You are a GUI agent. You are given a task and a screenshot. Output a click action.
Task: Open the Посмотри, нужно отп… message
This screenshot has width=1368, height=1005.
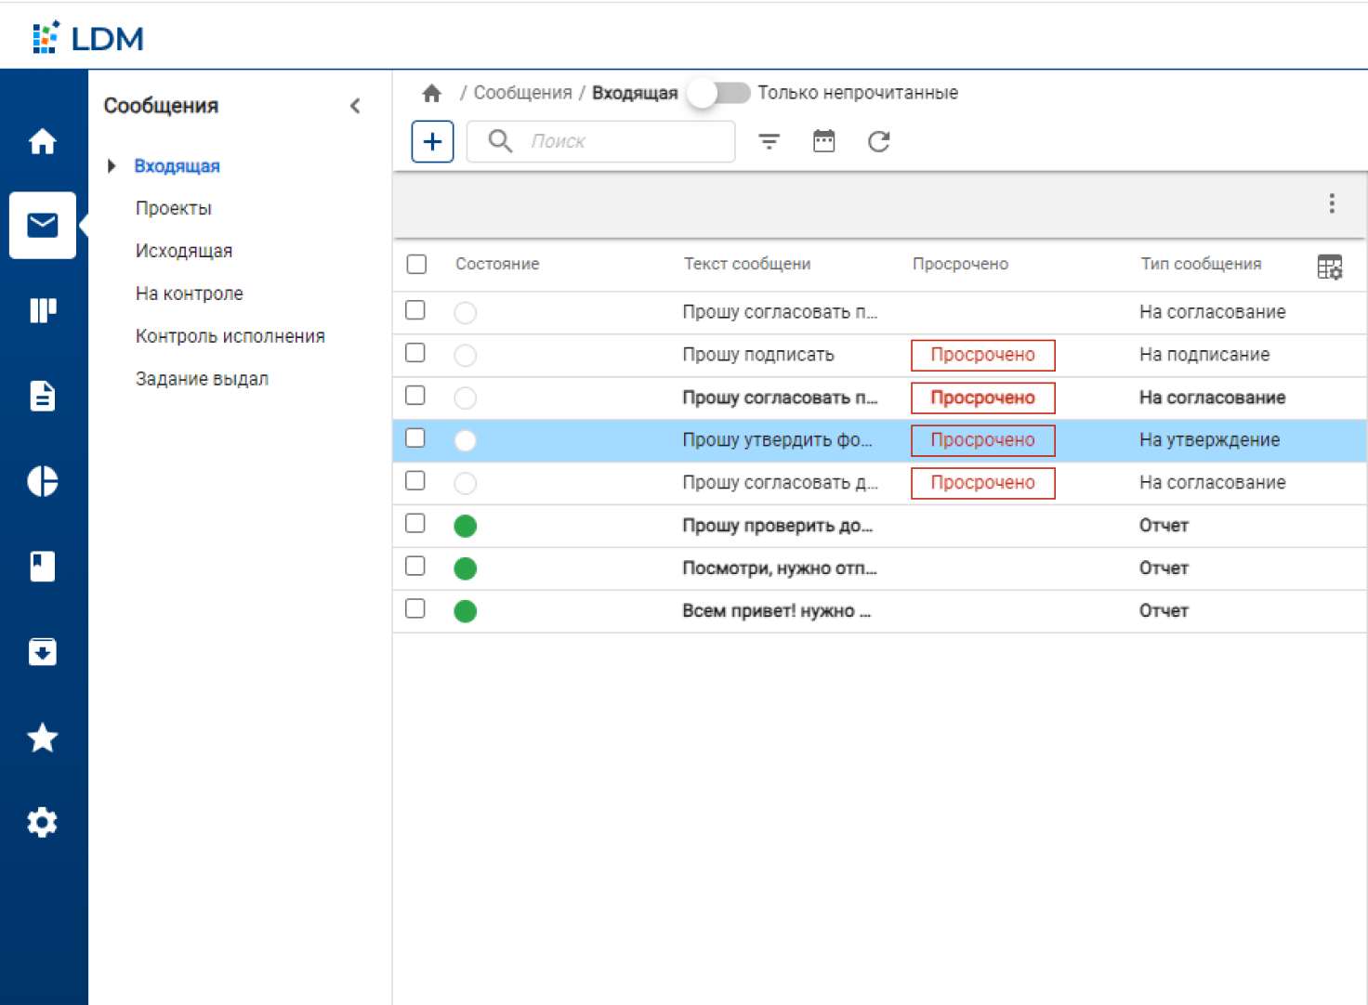[780, 568]
